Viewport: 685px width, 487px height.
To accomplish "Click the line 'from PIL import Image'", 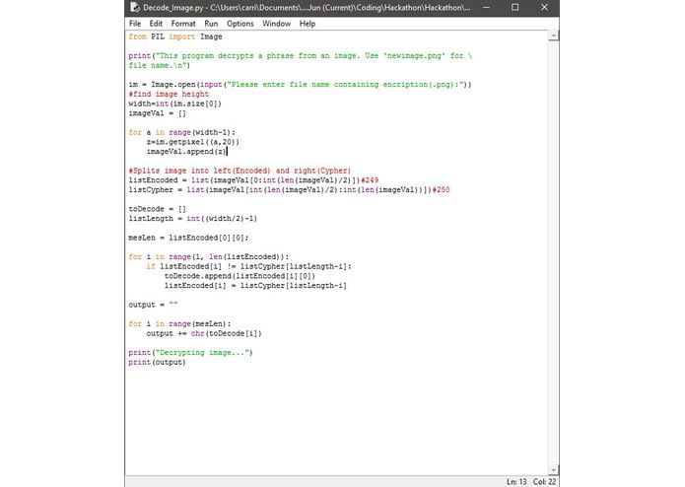I will [x=175, y=36].
